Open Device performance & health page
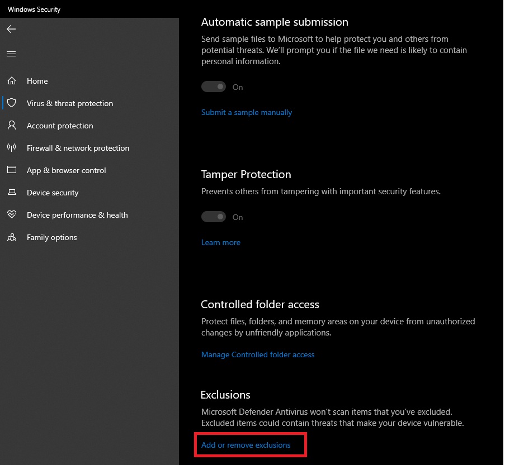 click(x=77, y=215)
